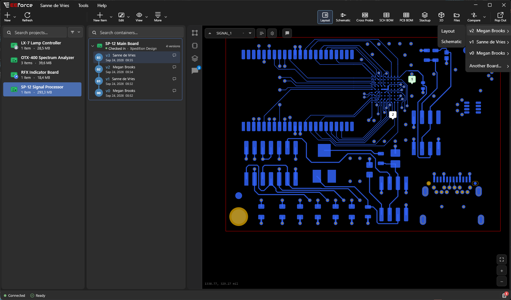Open the SCH BOM view
This screenshot has width=511, height=300.
(386, 17)
